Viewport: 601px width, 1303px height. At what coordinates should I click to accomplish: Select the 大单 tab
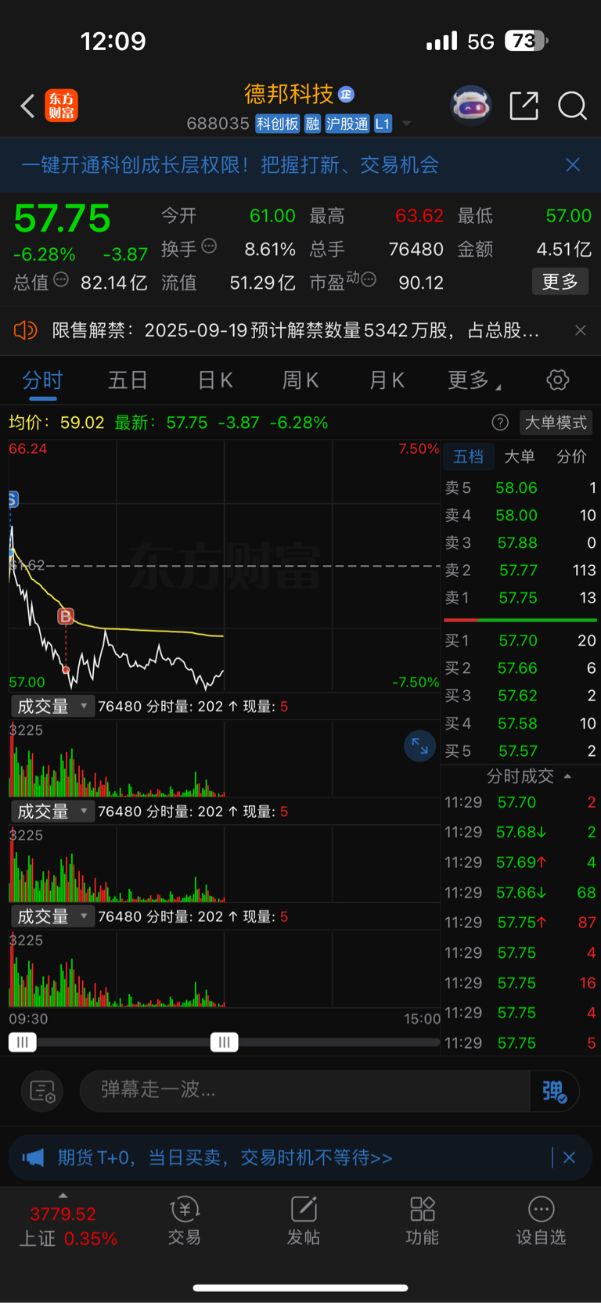tap(520, 456)
